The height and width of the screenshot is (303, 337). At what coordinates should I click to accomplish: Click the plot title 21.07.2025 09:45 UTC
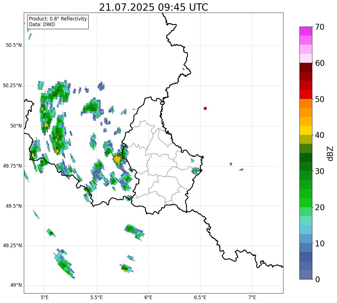click(154, 7)
